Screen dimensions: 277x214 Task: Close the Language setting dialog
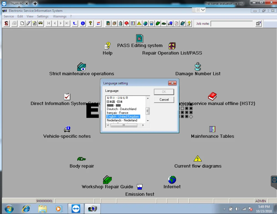click(172, 83)
